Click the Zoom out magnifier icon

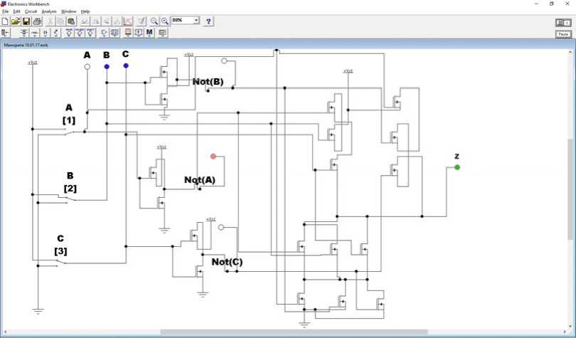[154, 21]
